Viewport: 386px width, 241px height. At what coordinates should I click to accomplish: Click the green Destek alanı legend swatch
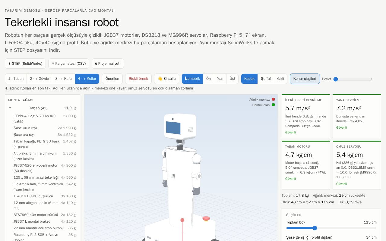(x=273, y=105)
